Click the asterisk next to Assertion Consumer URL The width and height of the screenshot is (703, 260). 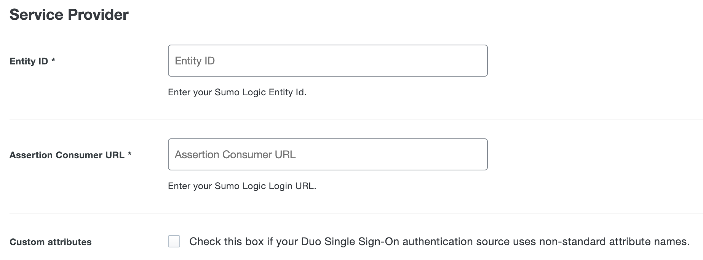131,154
